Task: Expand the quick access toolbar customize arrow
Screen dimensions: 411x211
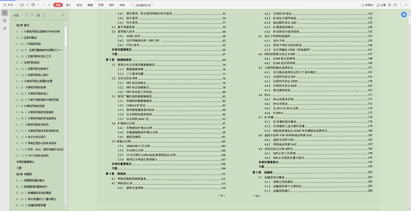Action: coord(49,5)
